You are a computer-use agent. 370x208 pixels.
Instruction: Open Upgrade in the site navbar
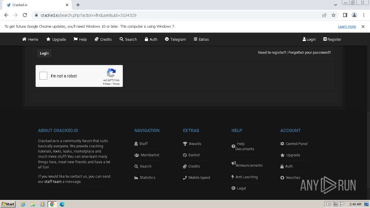coord(56,39)
